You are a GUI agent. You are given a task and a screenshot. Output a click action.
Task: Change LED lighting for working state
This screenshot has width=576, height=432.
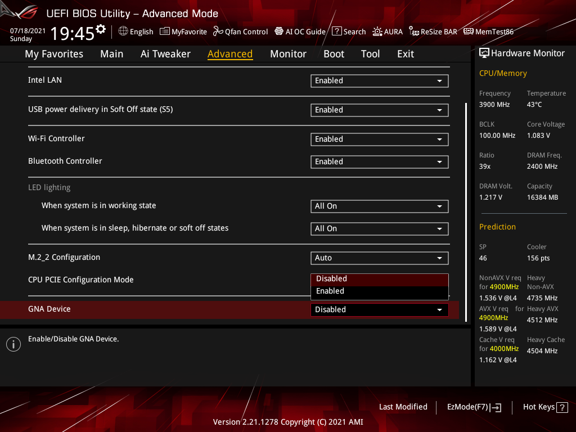(379, 206)
